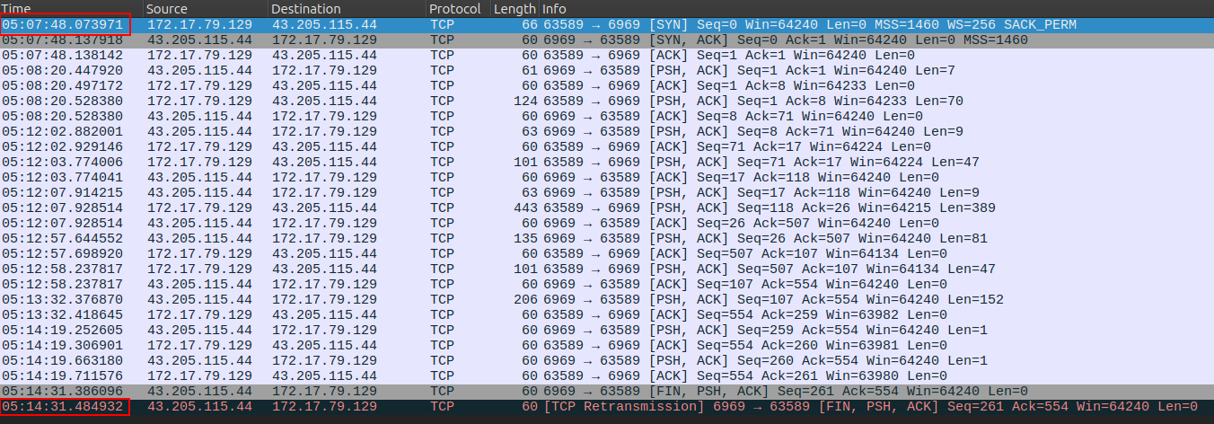Click the Destination column header
The height and width of the screenshot is (424, 1214).
[x=346, y=8]
